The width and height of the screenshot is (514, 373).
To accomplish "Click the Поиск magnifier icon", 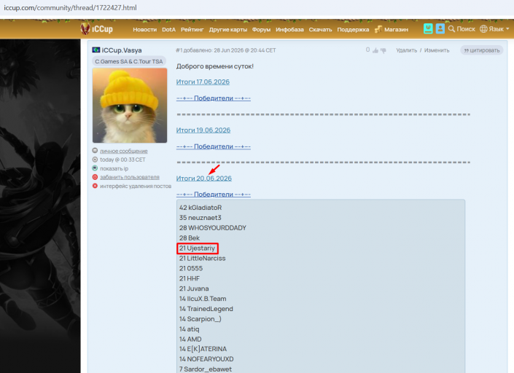I will (451, 29).
